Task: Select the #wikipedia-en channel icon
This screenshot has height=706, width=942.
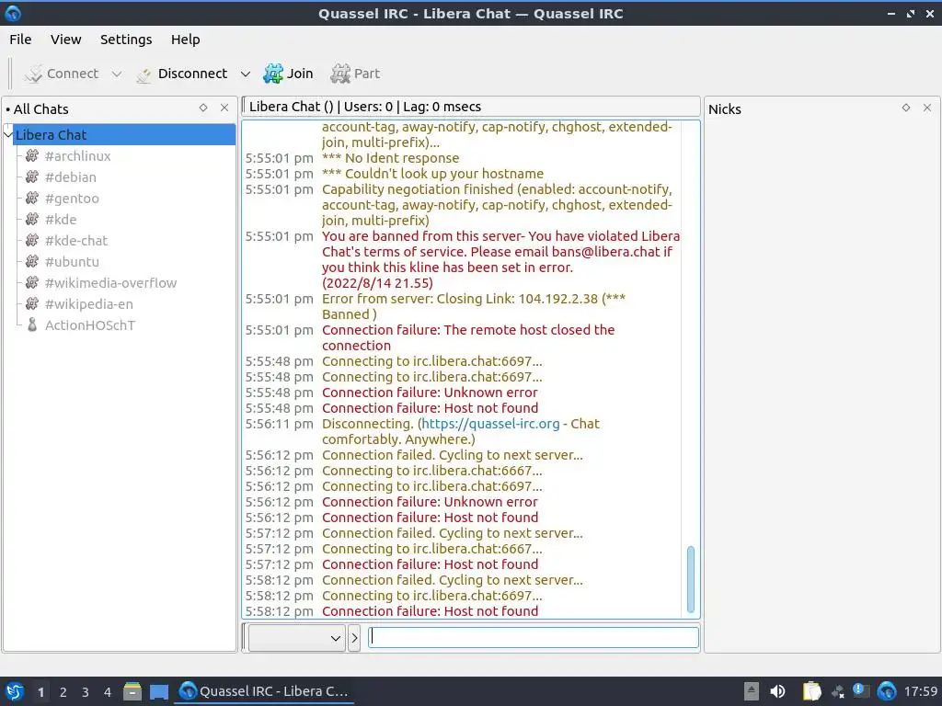Action: (x=32, y=303)
